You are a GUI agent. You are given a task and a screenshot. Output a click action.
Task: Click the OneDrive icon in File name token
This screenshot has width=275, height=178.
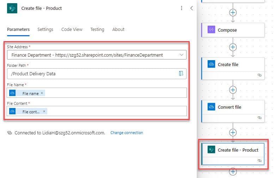point(12,93)
